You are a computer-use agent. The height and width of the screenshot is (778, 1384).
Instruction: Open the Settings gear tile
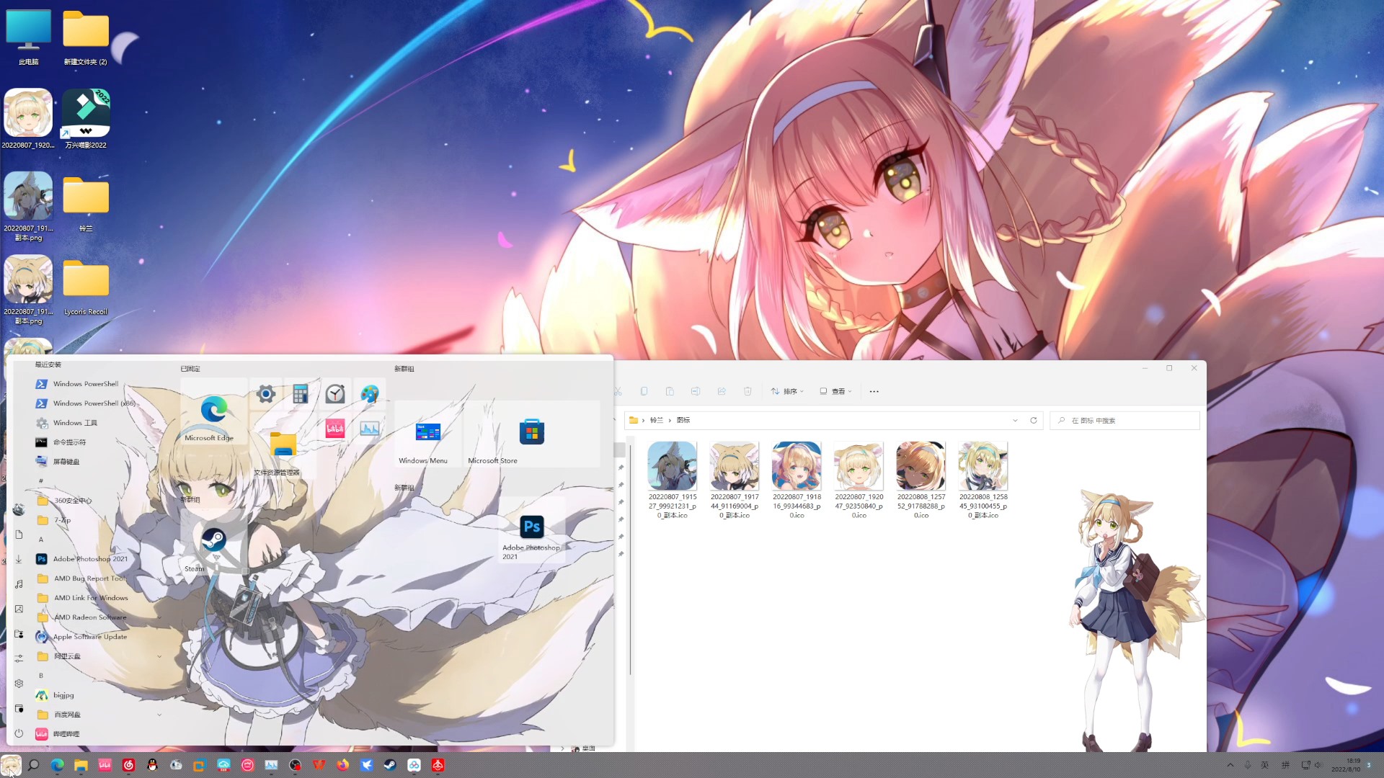pos(266,394)
